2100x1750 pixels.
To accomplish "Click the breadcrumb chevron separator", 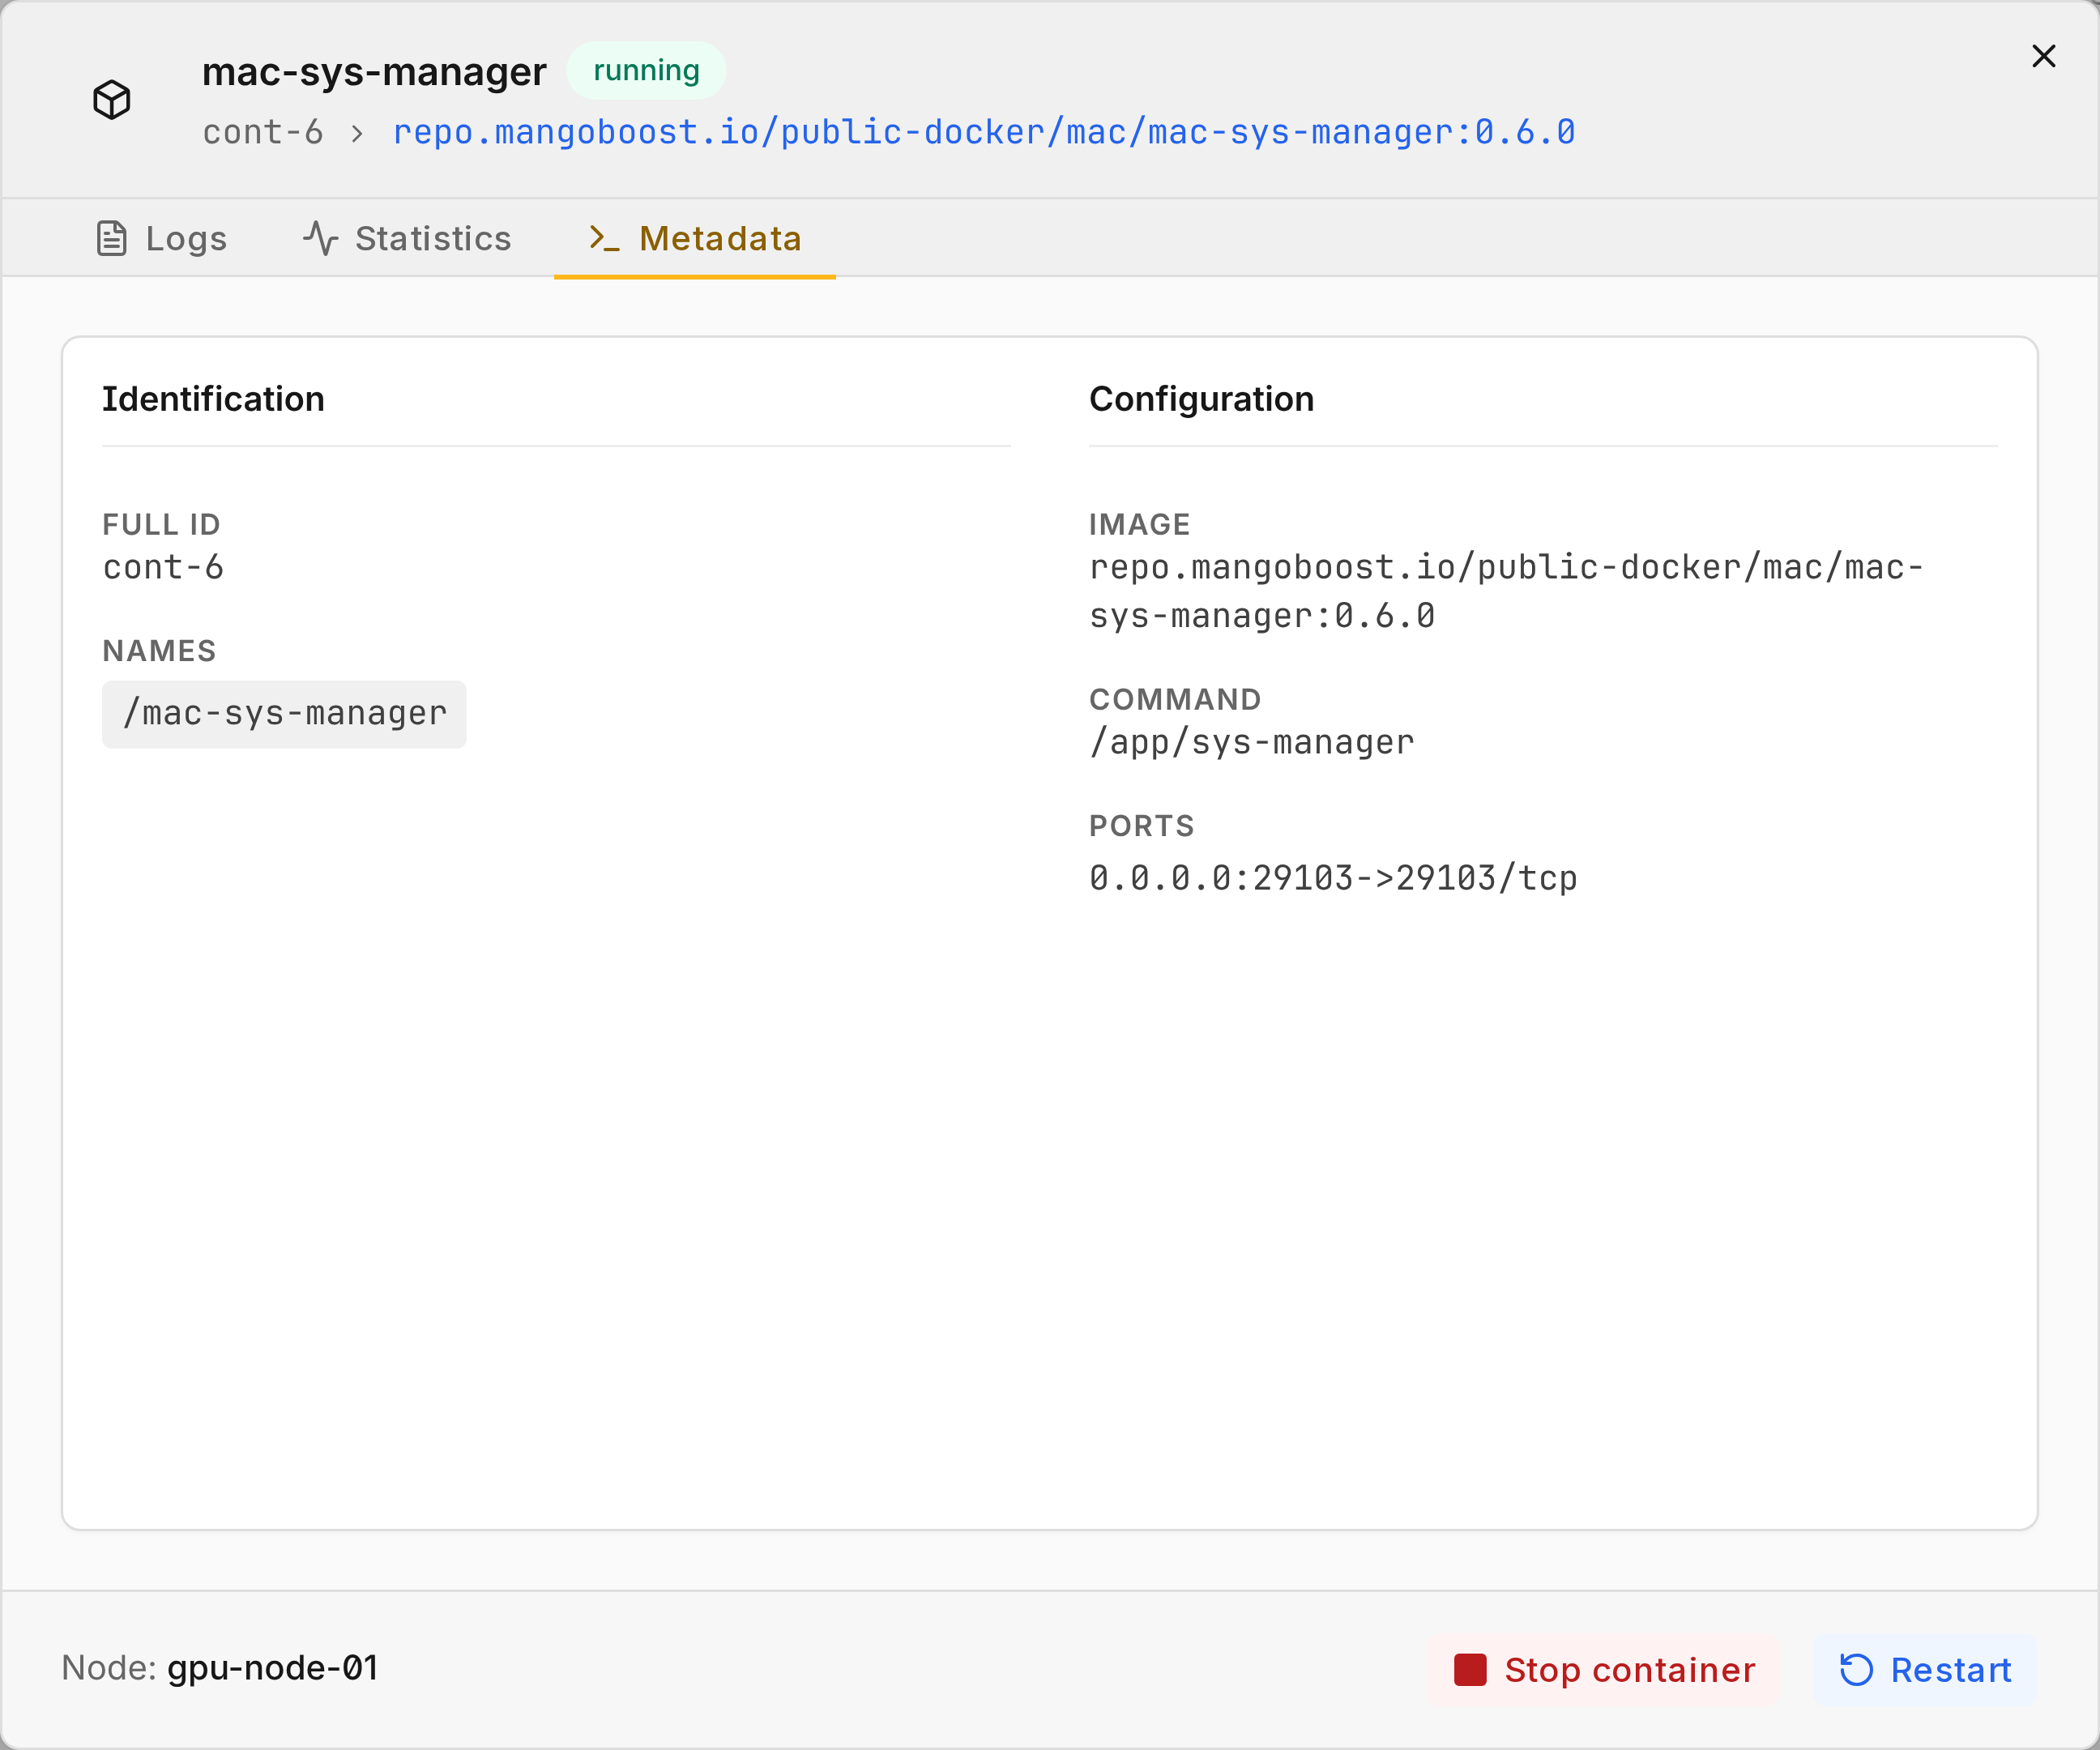I will [358, 134].
